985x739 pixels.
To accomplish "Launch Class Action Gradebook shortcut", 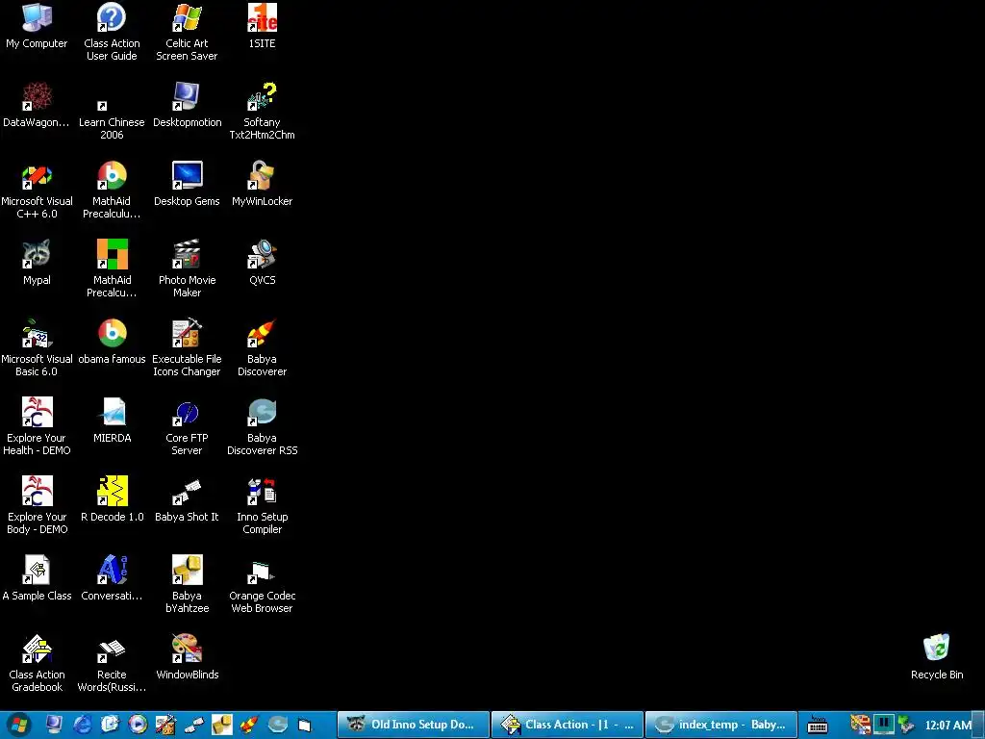I will (x=38, y=663).
